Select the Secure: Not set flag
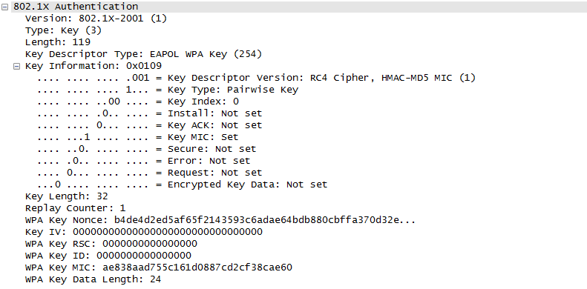The width and height of the screenshot is (587, 289). [147, 149]
